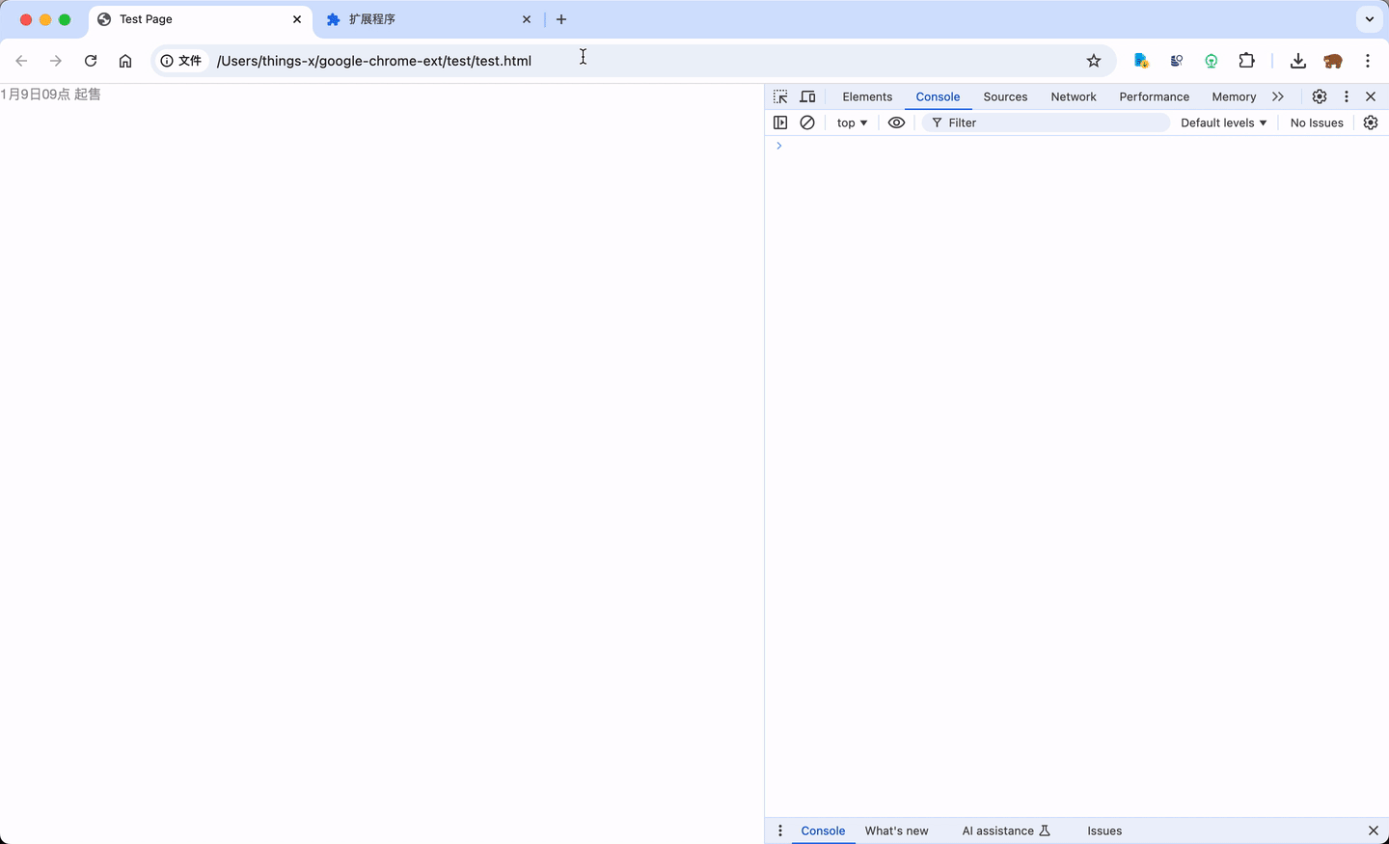
Task: Switch to the Sources tab
Action: click(x=1005, y=96)
